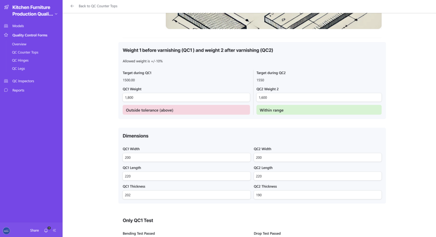Click the Reports chat bubble icon
Viewport: 436px width, 237px height.
pos(6,90)
